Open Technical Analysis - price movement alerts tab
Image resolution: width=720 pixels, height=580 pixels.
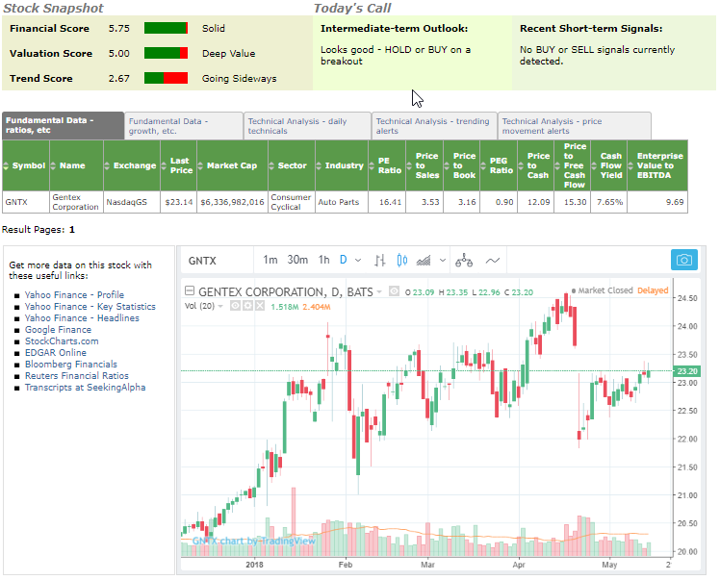(x=575, y=126)
